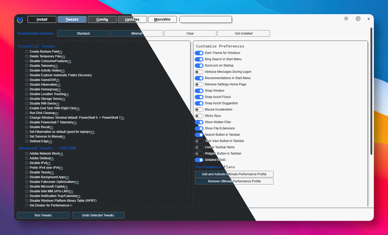Toggle Recommendations in Start Menu switch
Screen dimensions: 388x235
coord(199,78)
